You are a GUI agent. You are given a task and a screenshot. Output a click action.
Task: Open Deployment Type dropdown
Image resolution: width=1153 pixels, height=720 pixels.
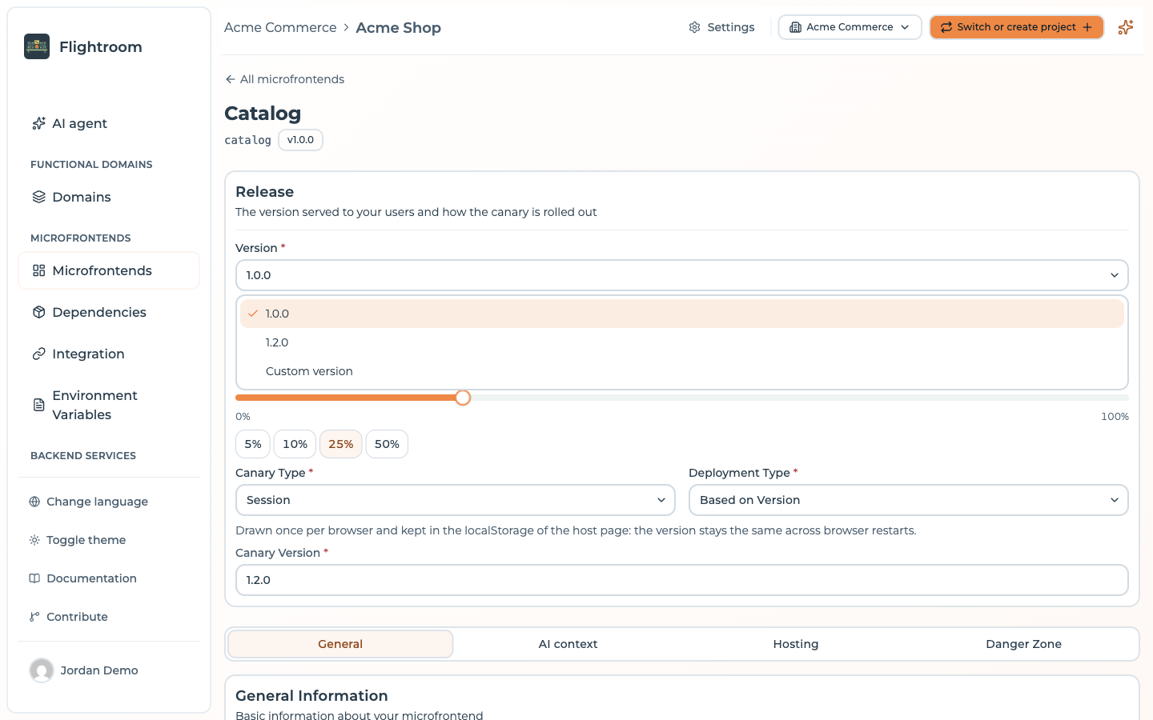pyautogui.click(x=909, y=500)
